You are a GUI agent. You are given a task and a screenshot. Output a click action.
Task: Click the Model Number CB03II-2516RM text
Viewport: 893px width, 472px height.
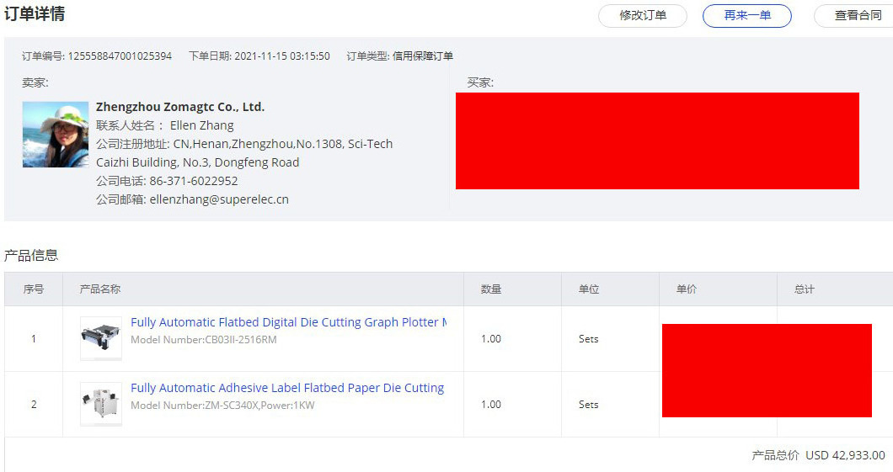[203, 340]
